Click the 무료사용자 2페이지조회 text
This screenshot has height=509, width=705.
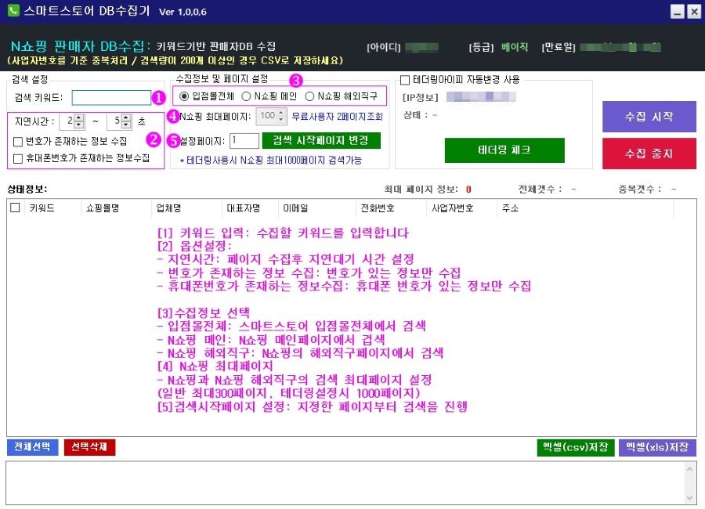coord(337,117)
